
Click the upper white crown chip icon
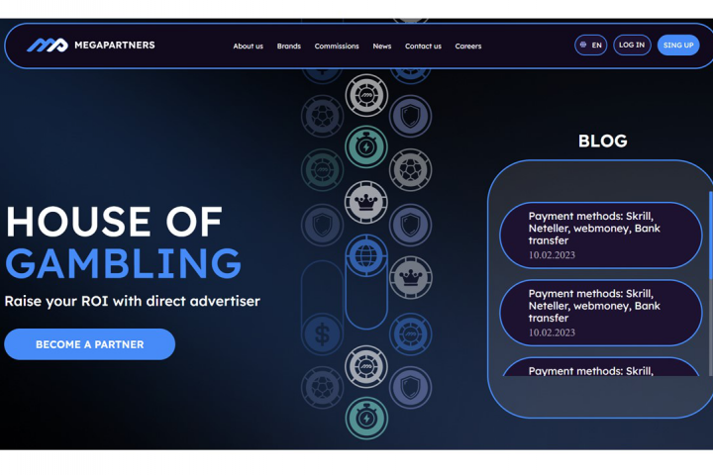tap(366, 202)
